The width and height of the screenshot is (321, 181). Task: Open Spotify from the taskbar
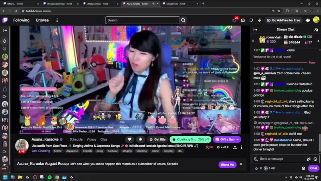tap(50, 177)
